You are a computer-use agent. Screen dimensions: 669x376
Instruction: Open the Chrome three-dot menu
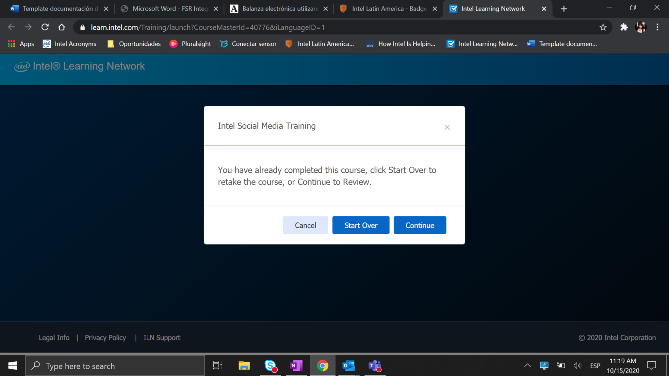point(658,27)
